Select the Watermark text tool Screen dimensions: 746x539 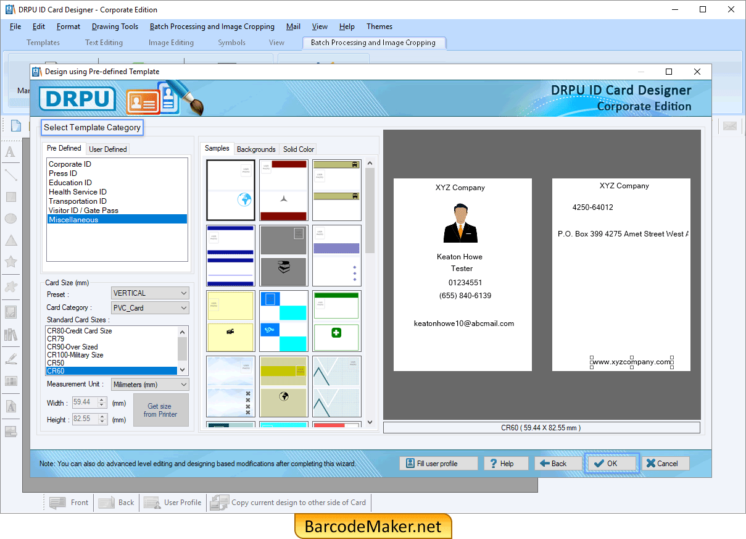pyautogui.click(x=10, y=407)
